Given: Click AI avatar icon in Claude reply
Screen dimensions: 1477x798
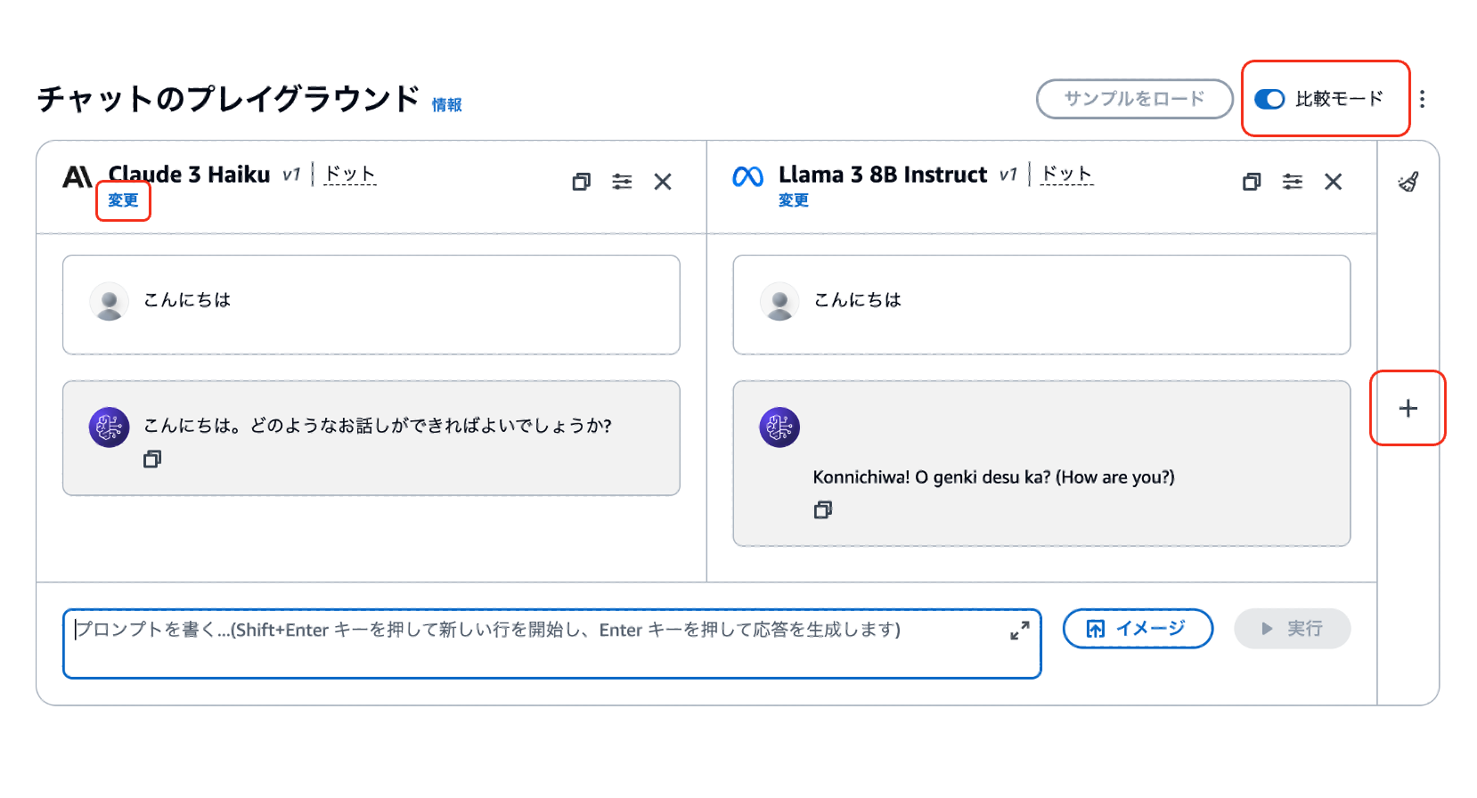Looking at the screenshot, I should pos(110,427).
